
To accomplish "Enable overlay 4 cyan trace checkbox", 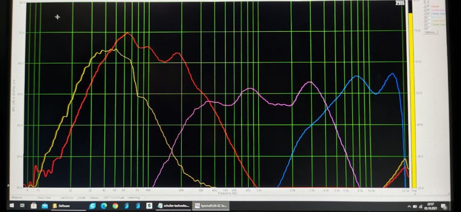I will (428, 17).
